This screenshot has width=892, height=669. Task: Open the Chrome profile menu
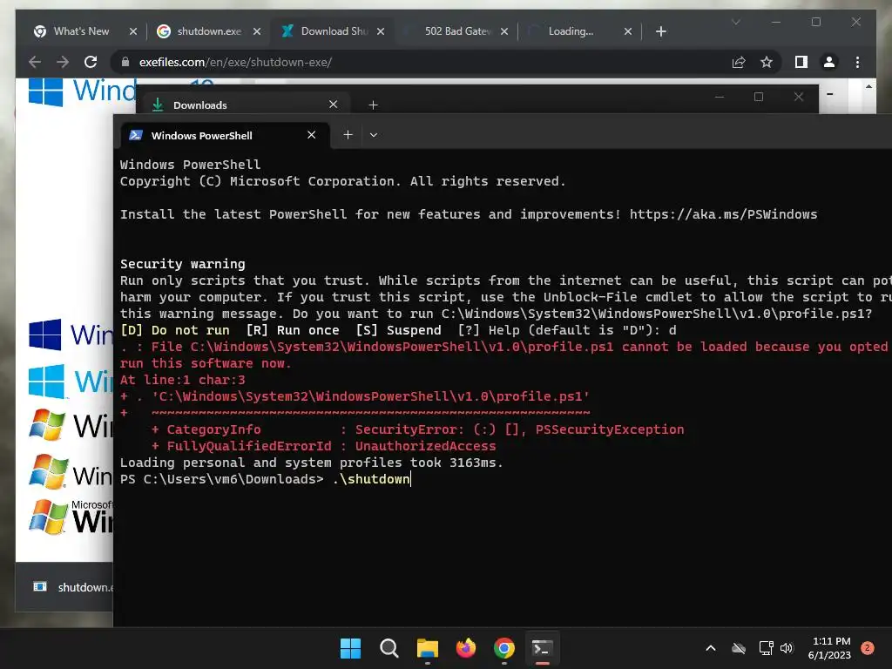[x=829, y=62]
